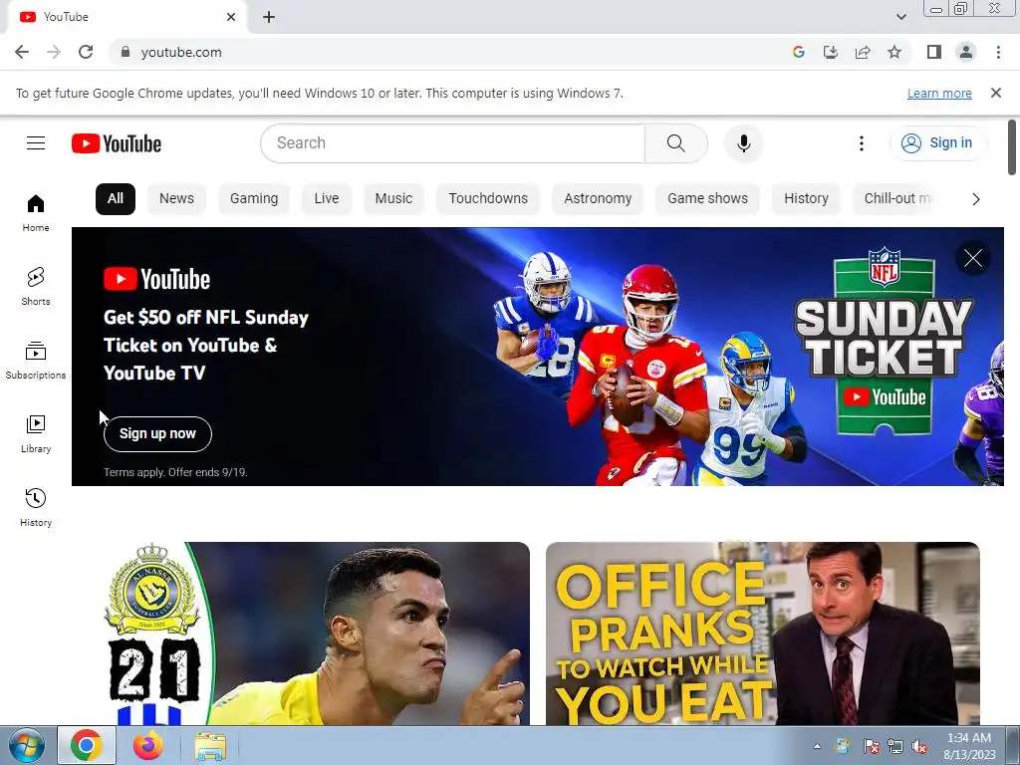Click Sign up now on the banner

(x=157, y=434)
